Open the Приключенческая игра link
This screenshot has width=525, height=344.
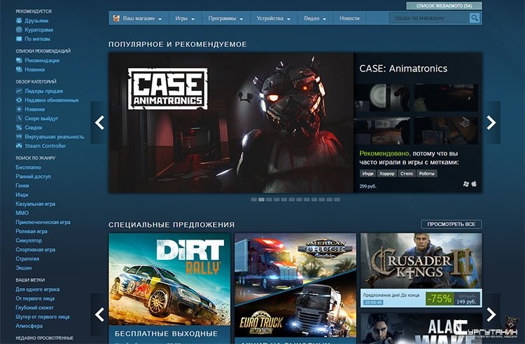[43, 222]
